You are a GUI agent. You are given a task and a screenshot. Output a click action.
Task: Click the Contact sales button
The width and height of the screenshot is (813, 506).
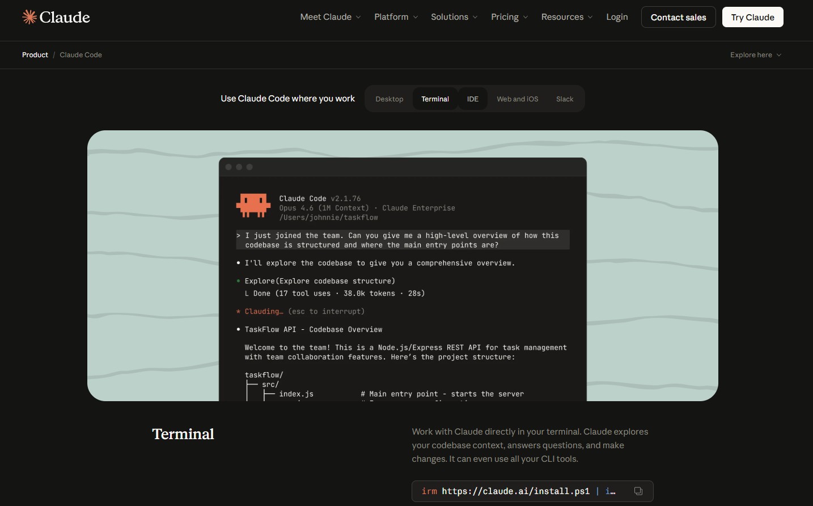click(x=678, y=17)
